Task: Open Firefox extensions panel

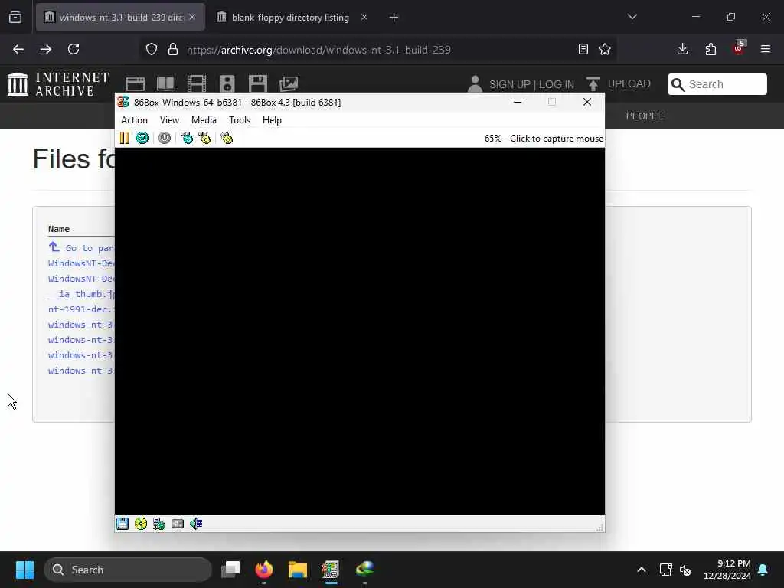Action: tap(710, 49)
